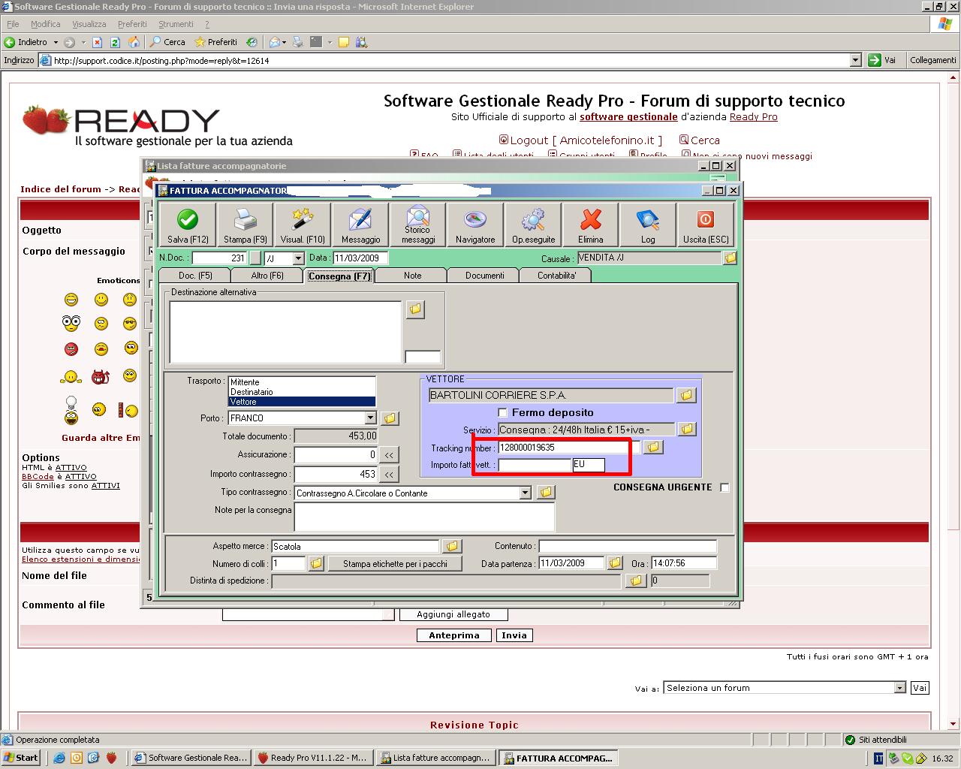Open the Messaggio envelope tool
This screenshot has width=961, height=769.
coord(360,225)
